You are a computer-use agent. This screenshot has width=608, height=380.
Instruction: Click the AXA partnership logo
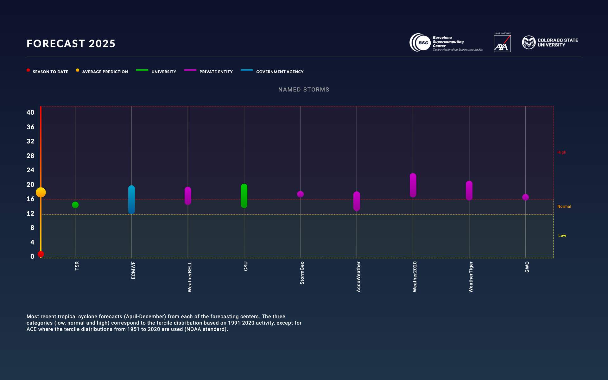click(x=503, y=43)
